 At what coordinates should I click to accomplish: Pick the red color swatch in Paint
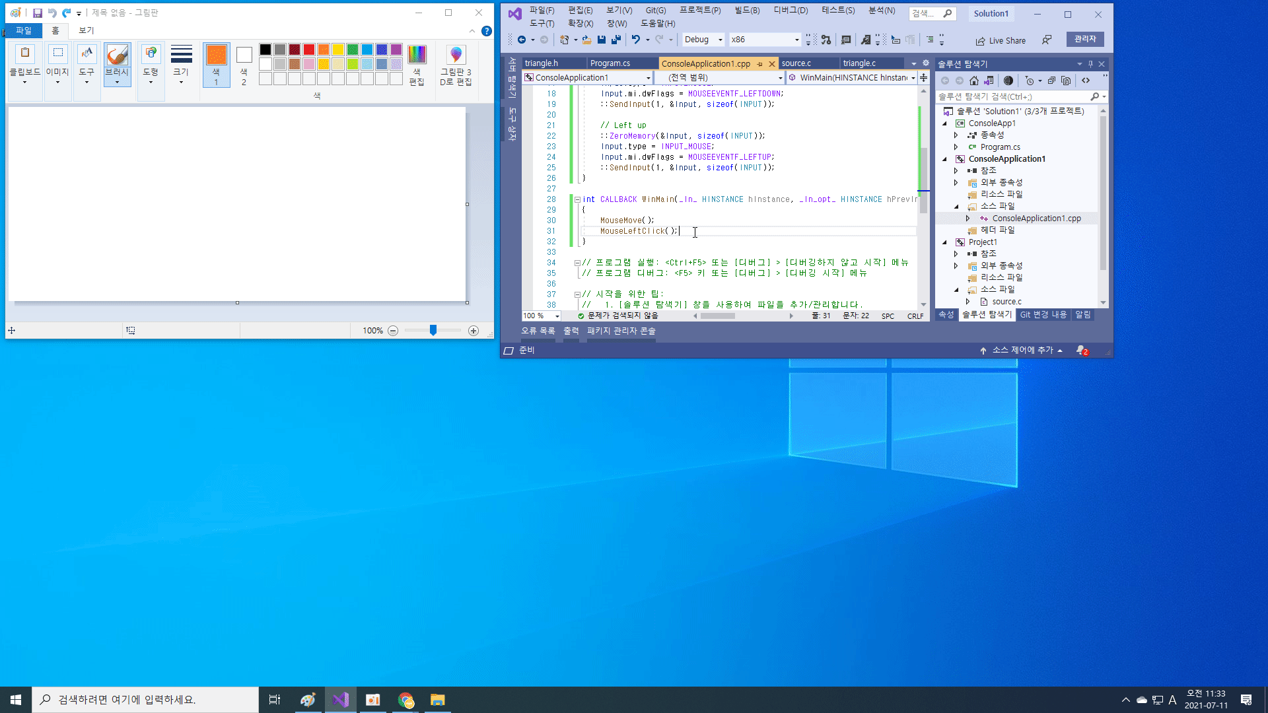(308, 50)
